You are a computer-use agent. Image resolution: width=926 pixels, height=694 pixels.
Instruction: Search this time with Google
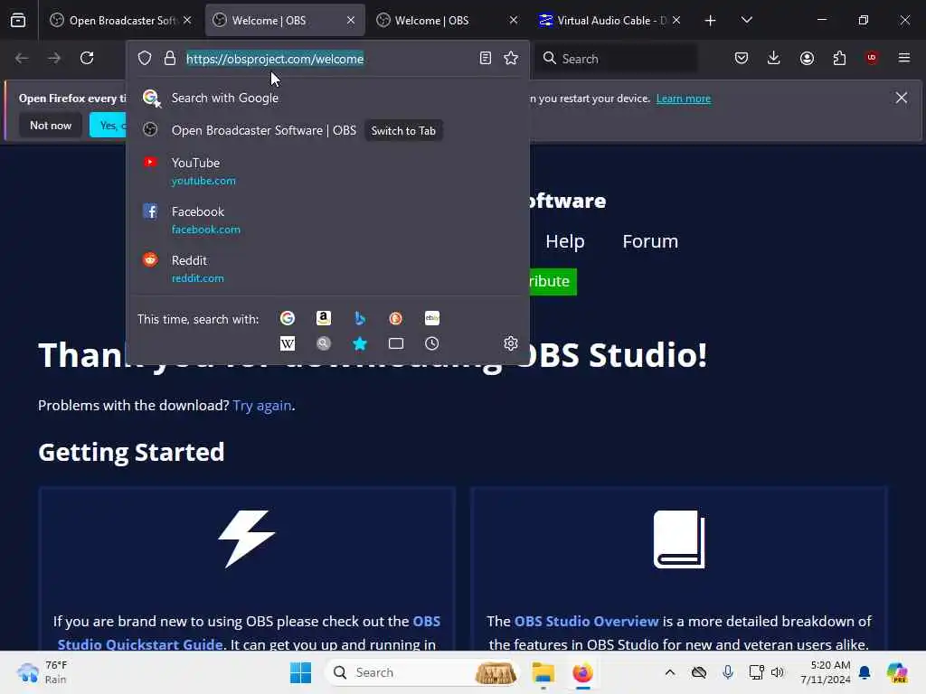tap(288, 319)
